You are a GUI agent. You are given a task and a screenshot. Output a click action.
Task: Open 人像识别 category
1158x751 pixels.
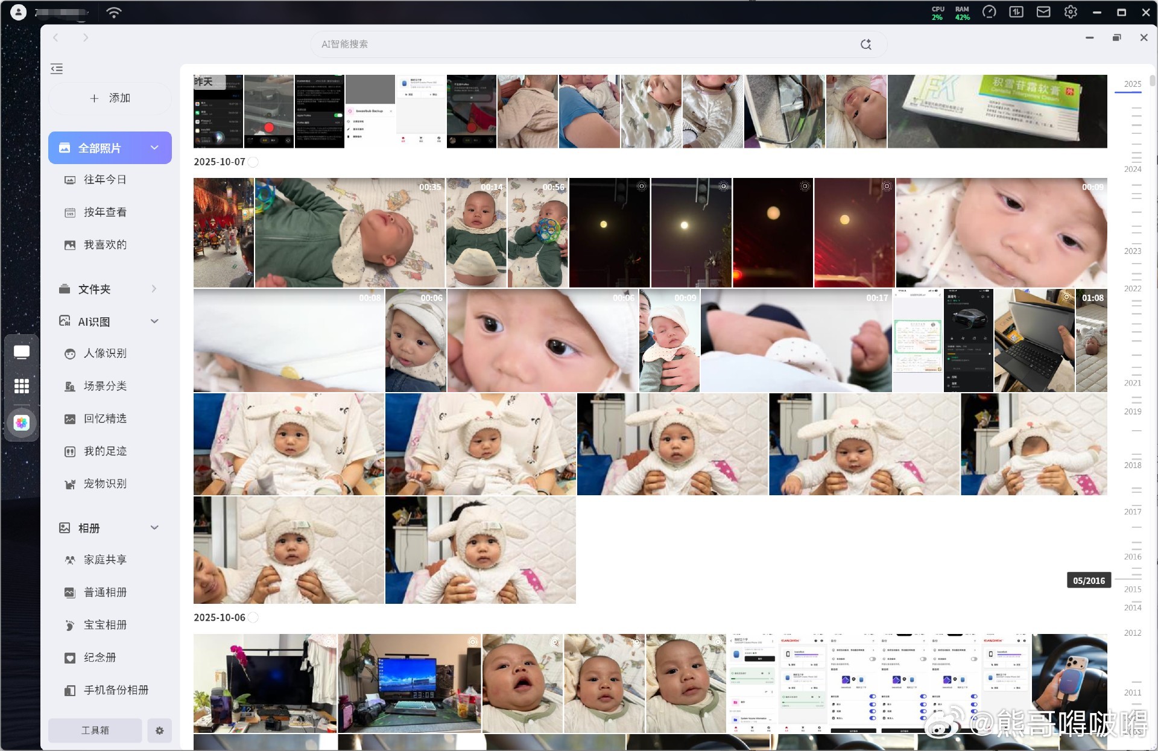tap(105, 353)
